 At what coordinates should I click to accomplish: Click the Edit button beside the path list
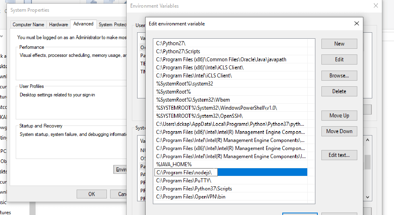pyautogui.click(x=339, y=60)
